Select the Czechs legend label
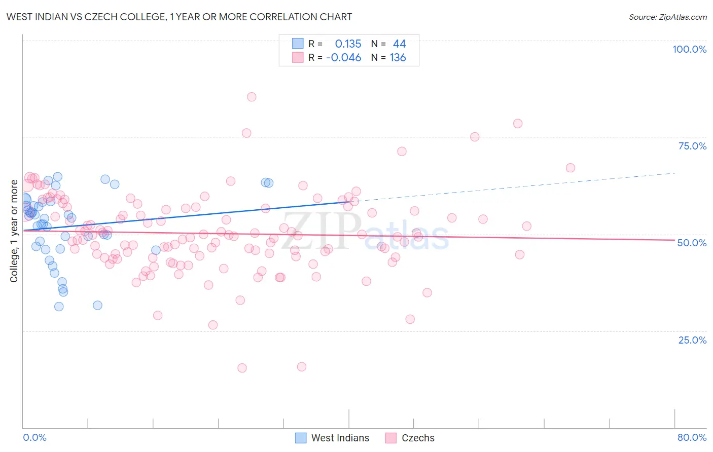713x452 pixels. (418, 438)
